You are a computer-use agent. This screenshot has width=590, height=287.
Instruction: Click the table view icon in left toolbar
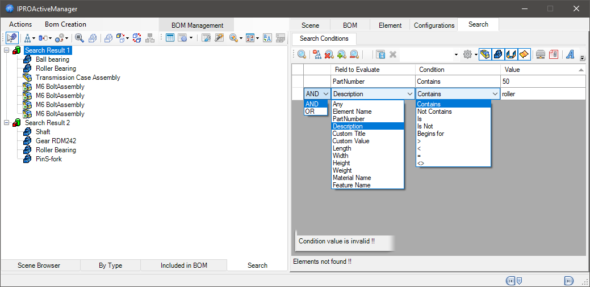[x=170, y=38]
